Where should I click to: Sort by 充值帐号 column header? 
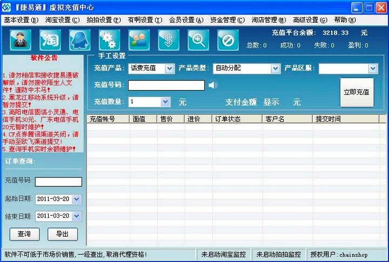pyautogui.click(x=108, y=119)
